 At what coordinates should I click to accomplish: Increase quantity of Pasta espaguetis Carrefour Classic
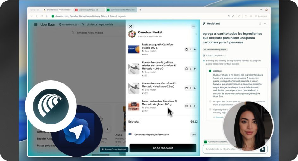click(x=195, y=49)
